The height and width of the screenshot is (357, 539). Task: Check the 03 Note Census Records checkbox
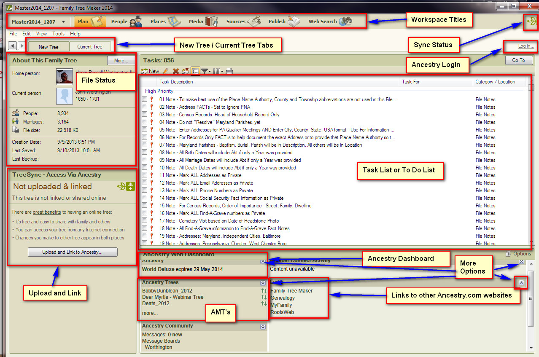click(145, 115)
